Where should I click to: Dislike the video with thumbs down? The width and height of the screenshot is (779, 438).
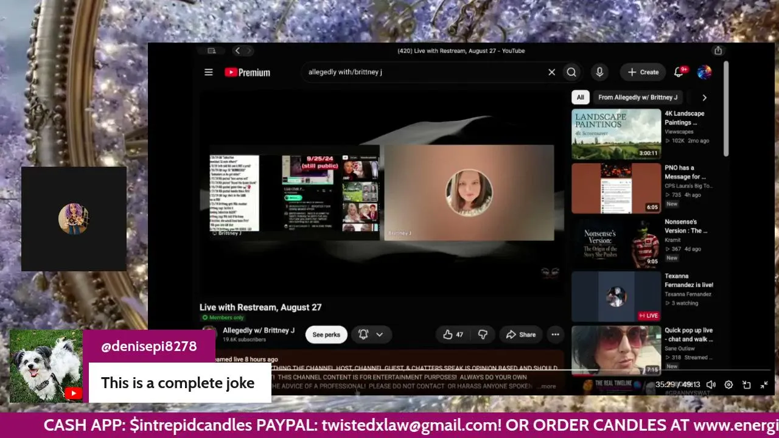483,335
